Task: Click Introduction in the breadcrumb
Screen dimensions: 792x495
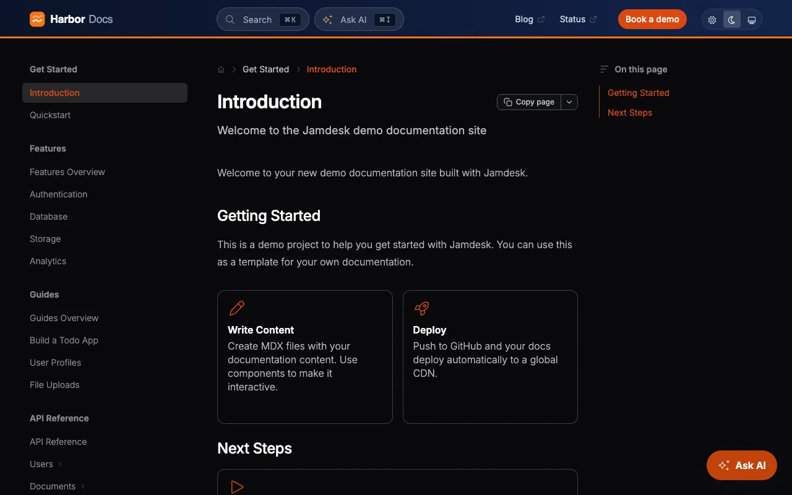Action: (332, 69)
